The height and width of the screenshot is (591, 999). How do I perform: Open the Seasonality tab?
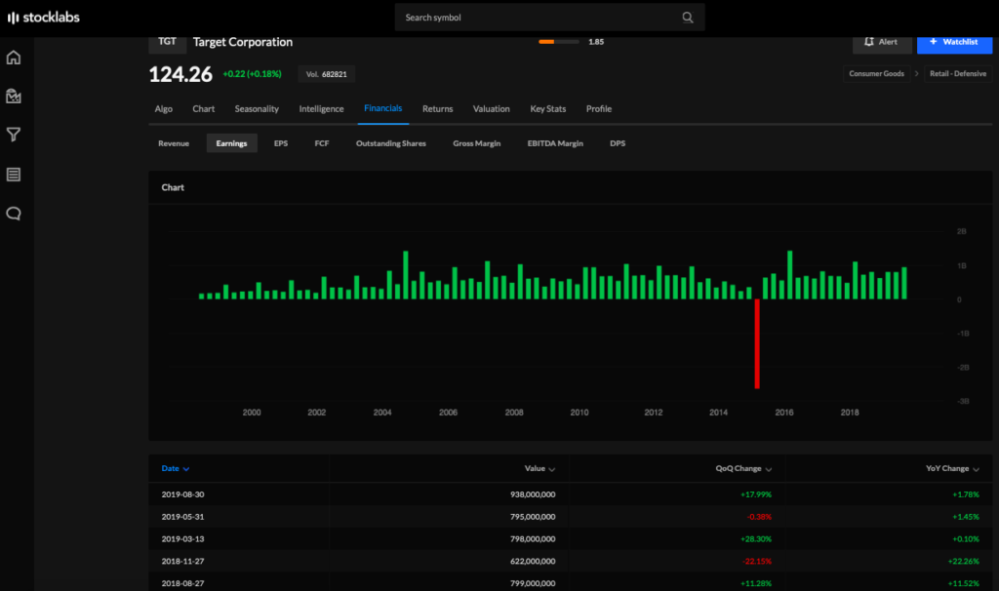pyautogui.click(x=257, y=109)
